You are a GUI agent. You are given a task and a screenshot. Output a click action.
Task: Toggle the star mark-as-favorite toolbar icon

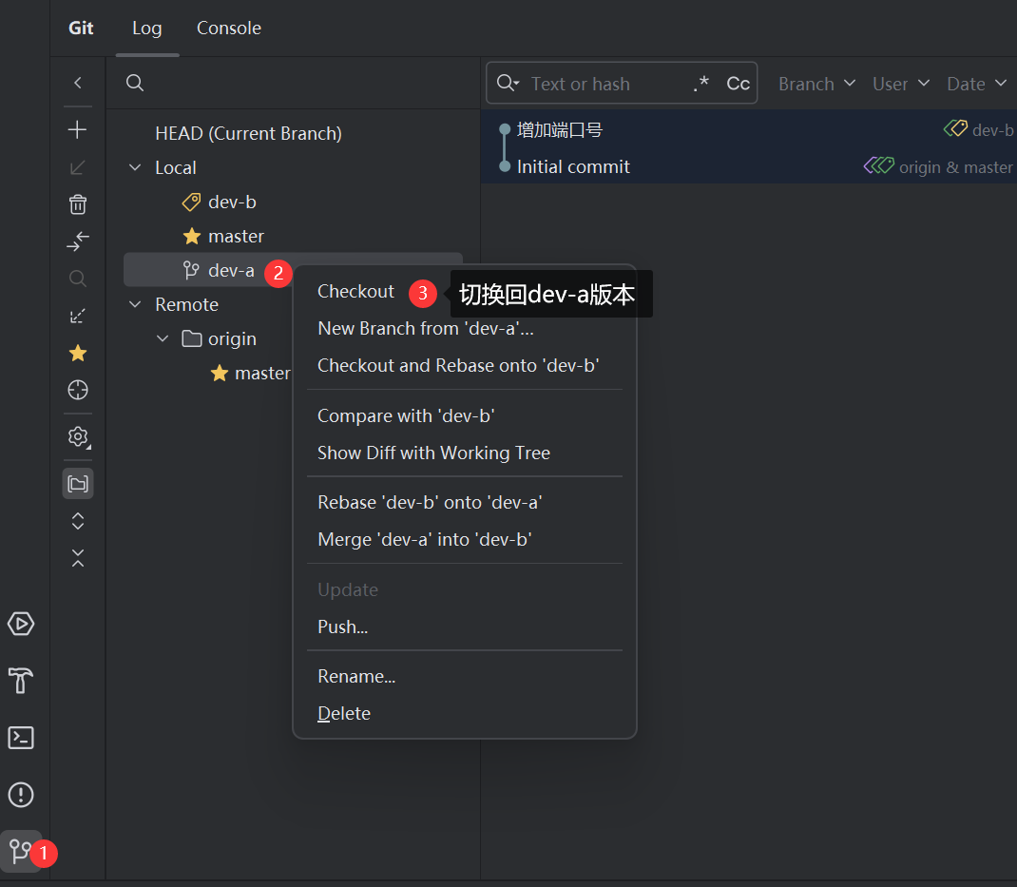pyautogui.click(x=78, y=353)
